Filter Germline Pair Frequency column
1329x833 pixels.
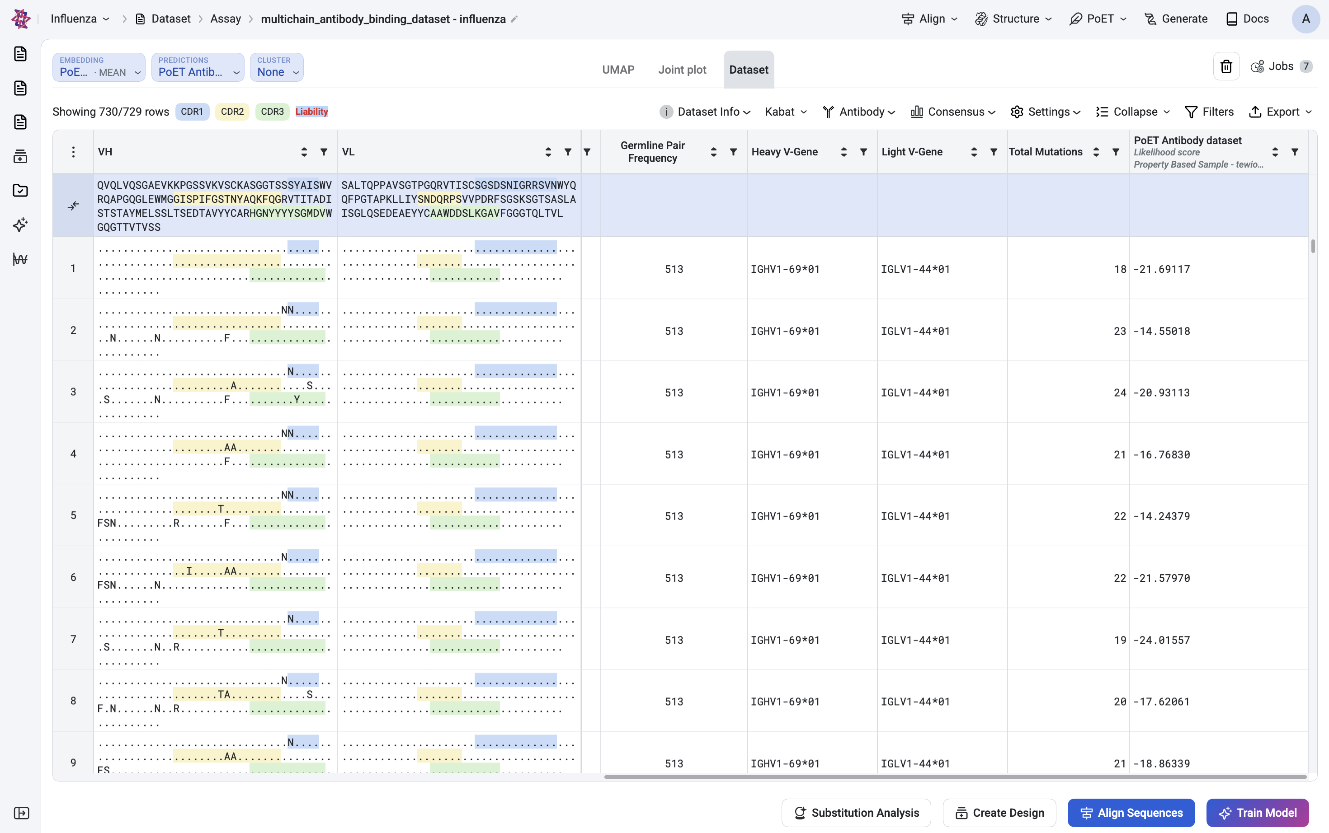[734, 152]
